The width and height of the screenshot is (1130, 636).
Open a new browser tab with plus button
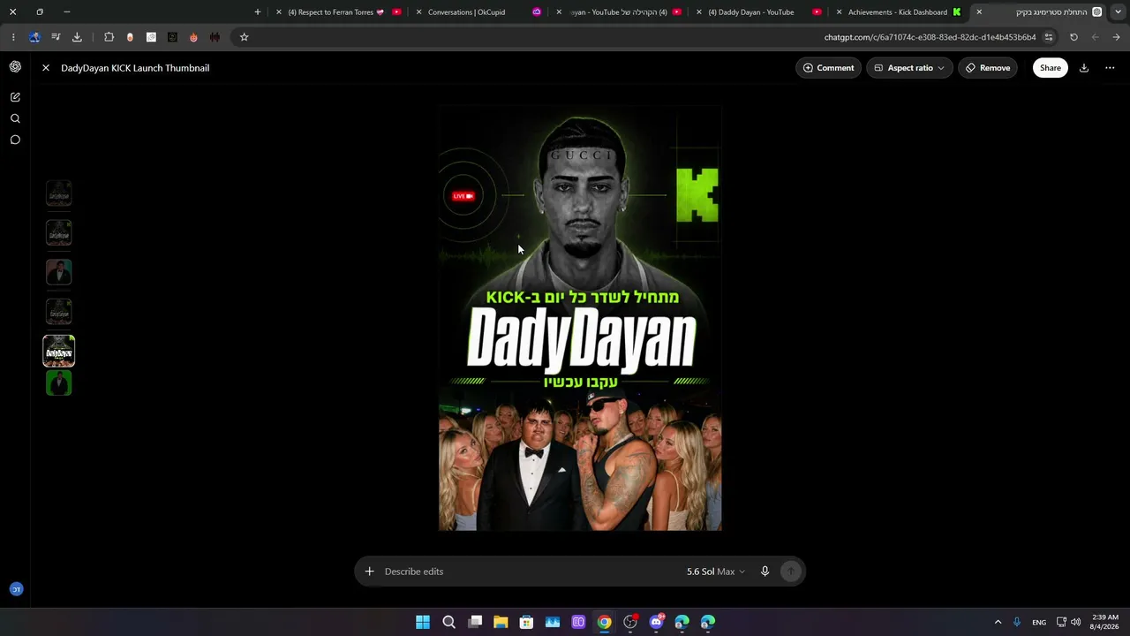[x=258, y=12]
